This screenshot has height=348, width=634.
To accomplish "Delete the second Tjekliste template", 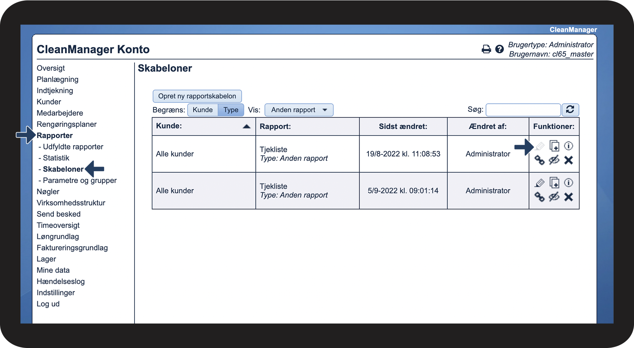I will point(568,197).
